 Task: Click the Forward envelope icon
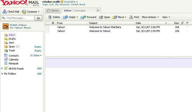tap(83, 17)
